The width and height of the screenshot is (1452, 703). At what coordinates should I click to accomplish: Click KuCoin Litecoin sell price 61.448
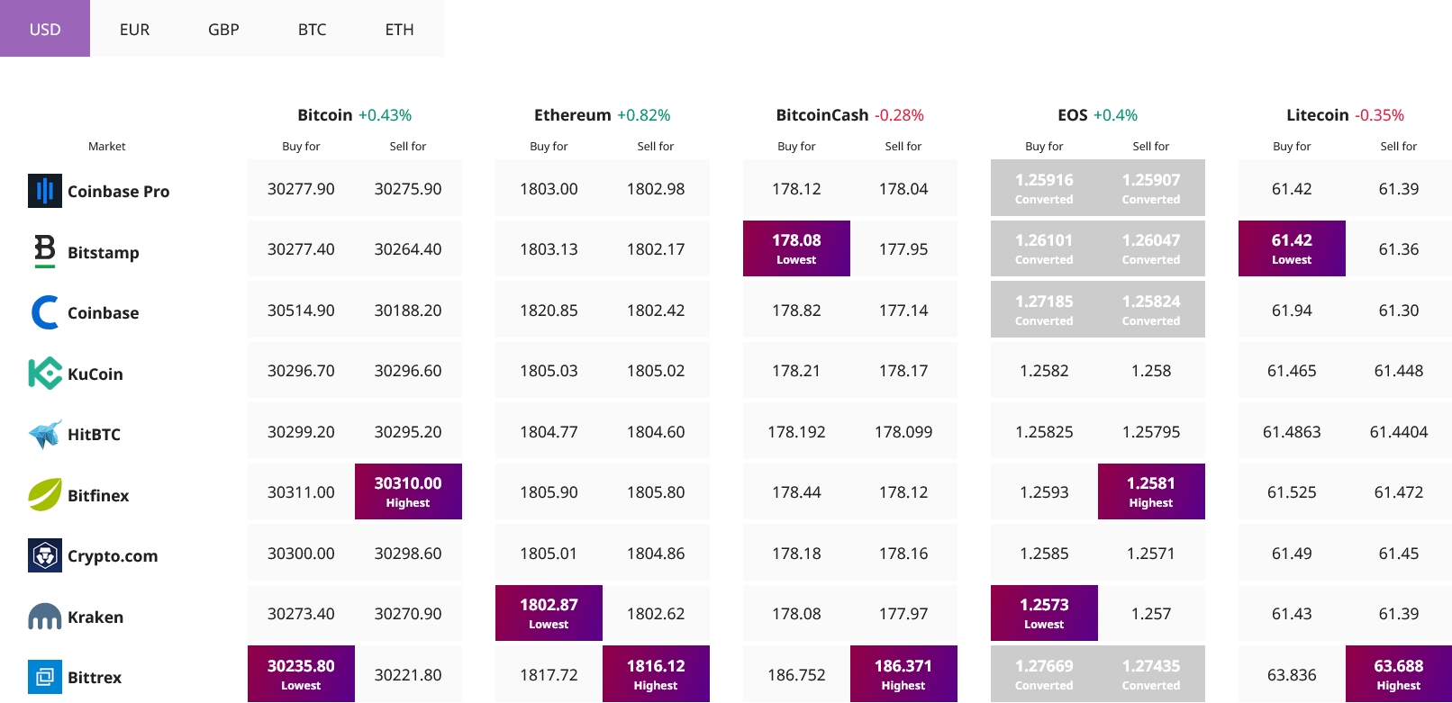[x=1399, y=370]
